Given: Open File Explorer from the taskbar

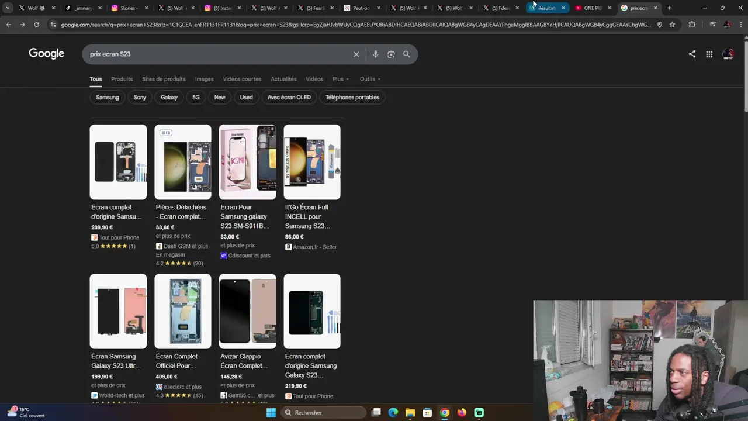Looking at the screenshot, I should [410, 412].
